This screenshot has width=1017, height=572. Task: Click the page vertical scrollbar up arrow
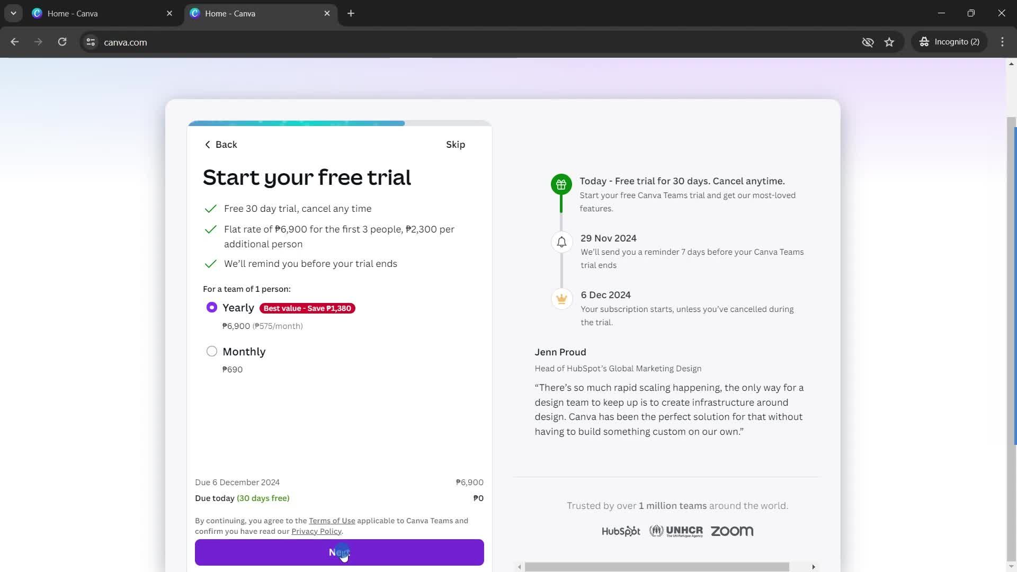[1011, 64]
